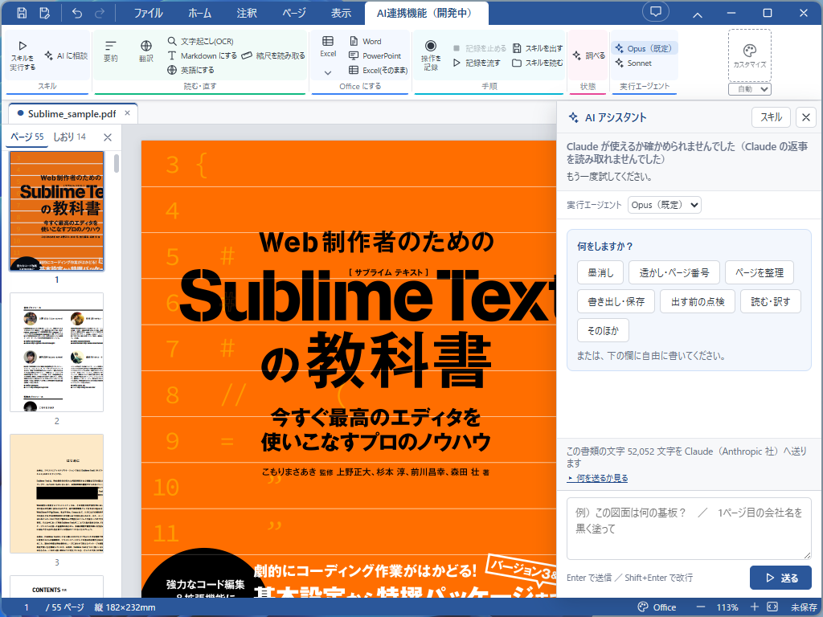The image size is (823, 617).
Task: Select page 3 thumbnail
Action: coord(57,493)
